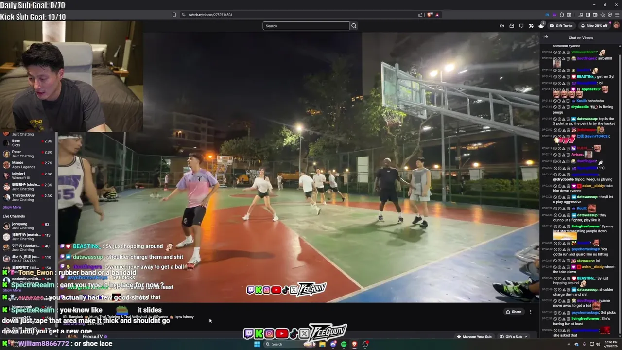Image resolution: width=622 pixels, height=350 pixels.
Task: Click the Brave shields lion icon
Action: [x=430, y=15]
